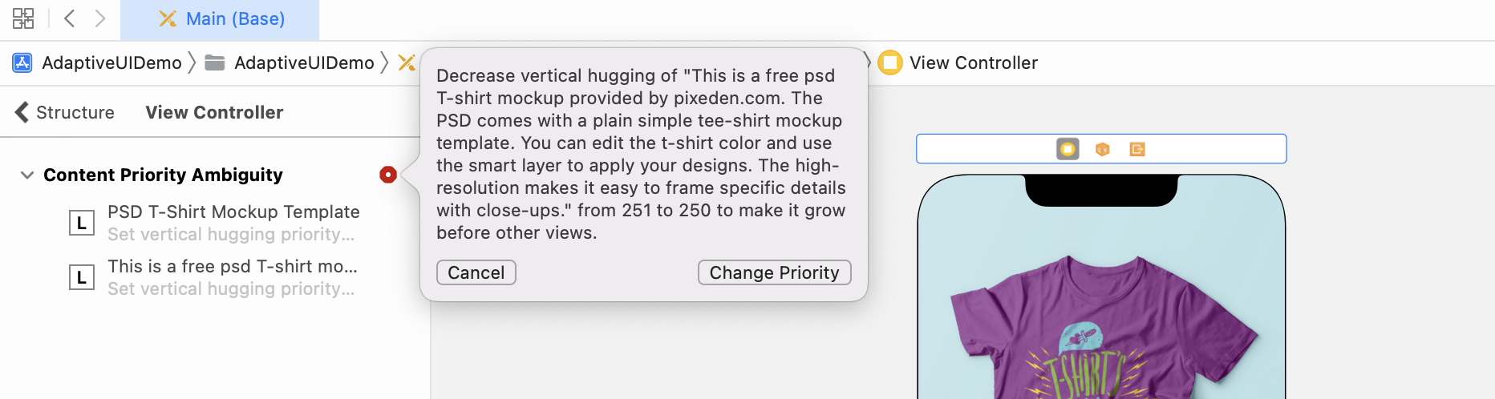Click label icon beside PSD T-Shirt Mockup
The image size is (1495, 399).
[81, 223]
